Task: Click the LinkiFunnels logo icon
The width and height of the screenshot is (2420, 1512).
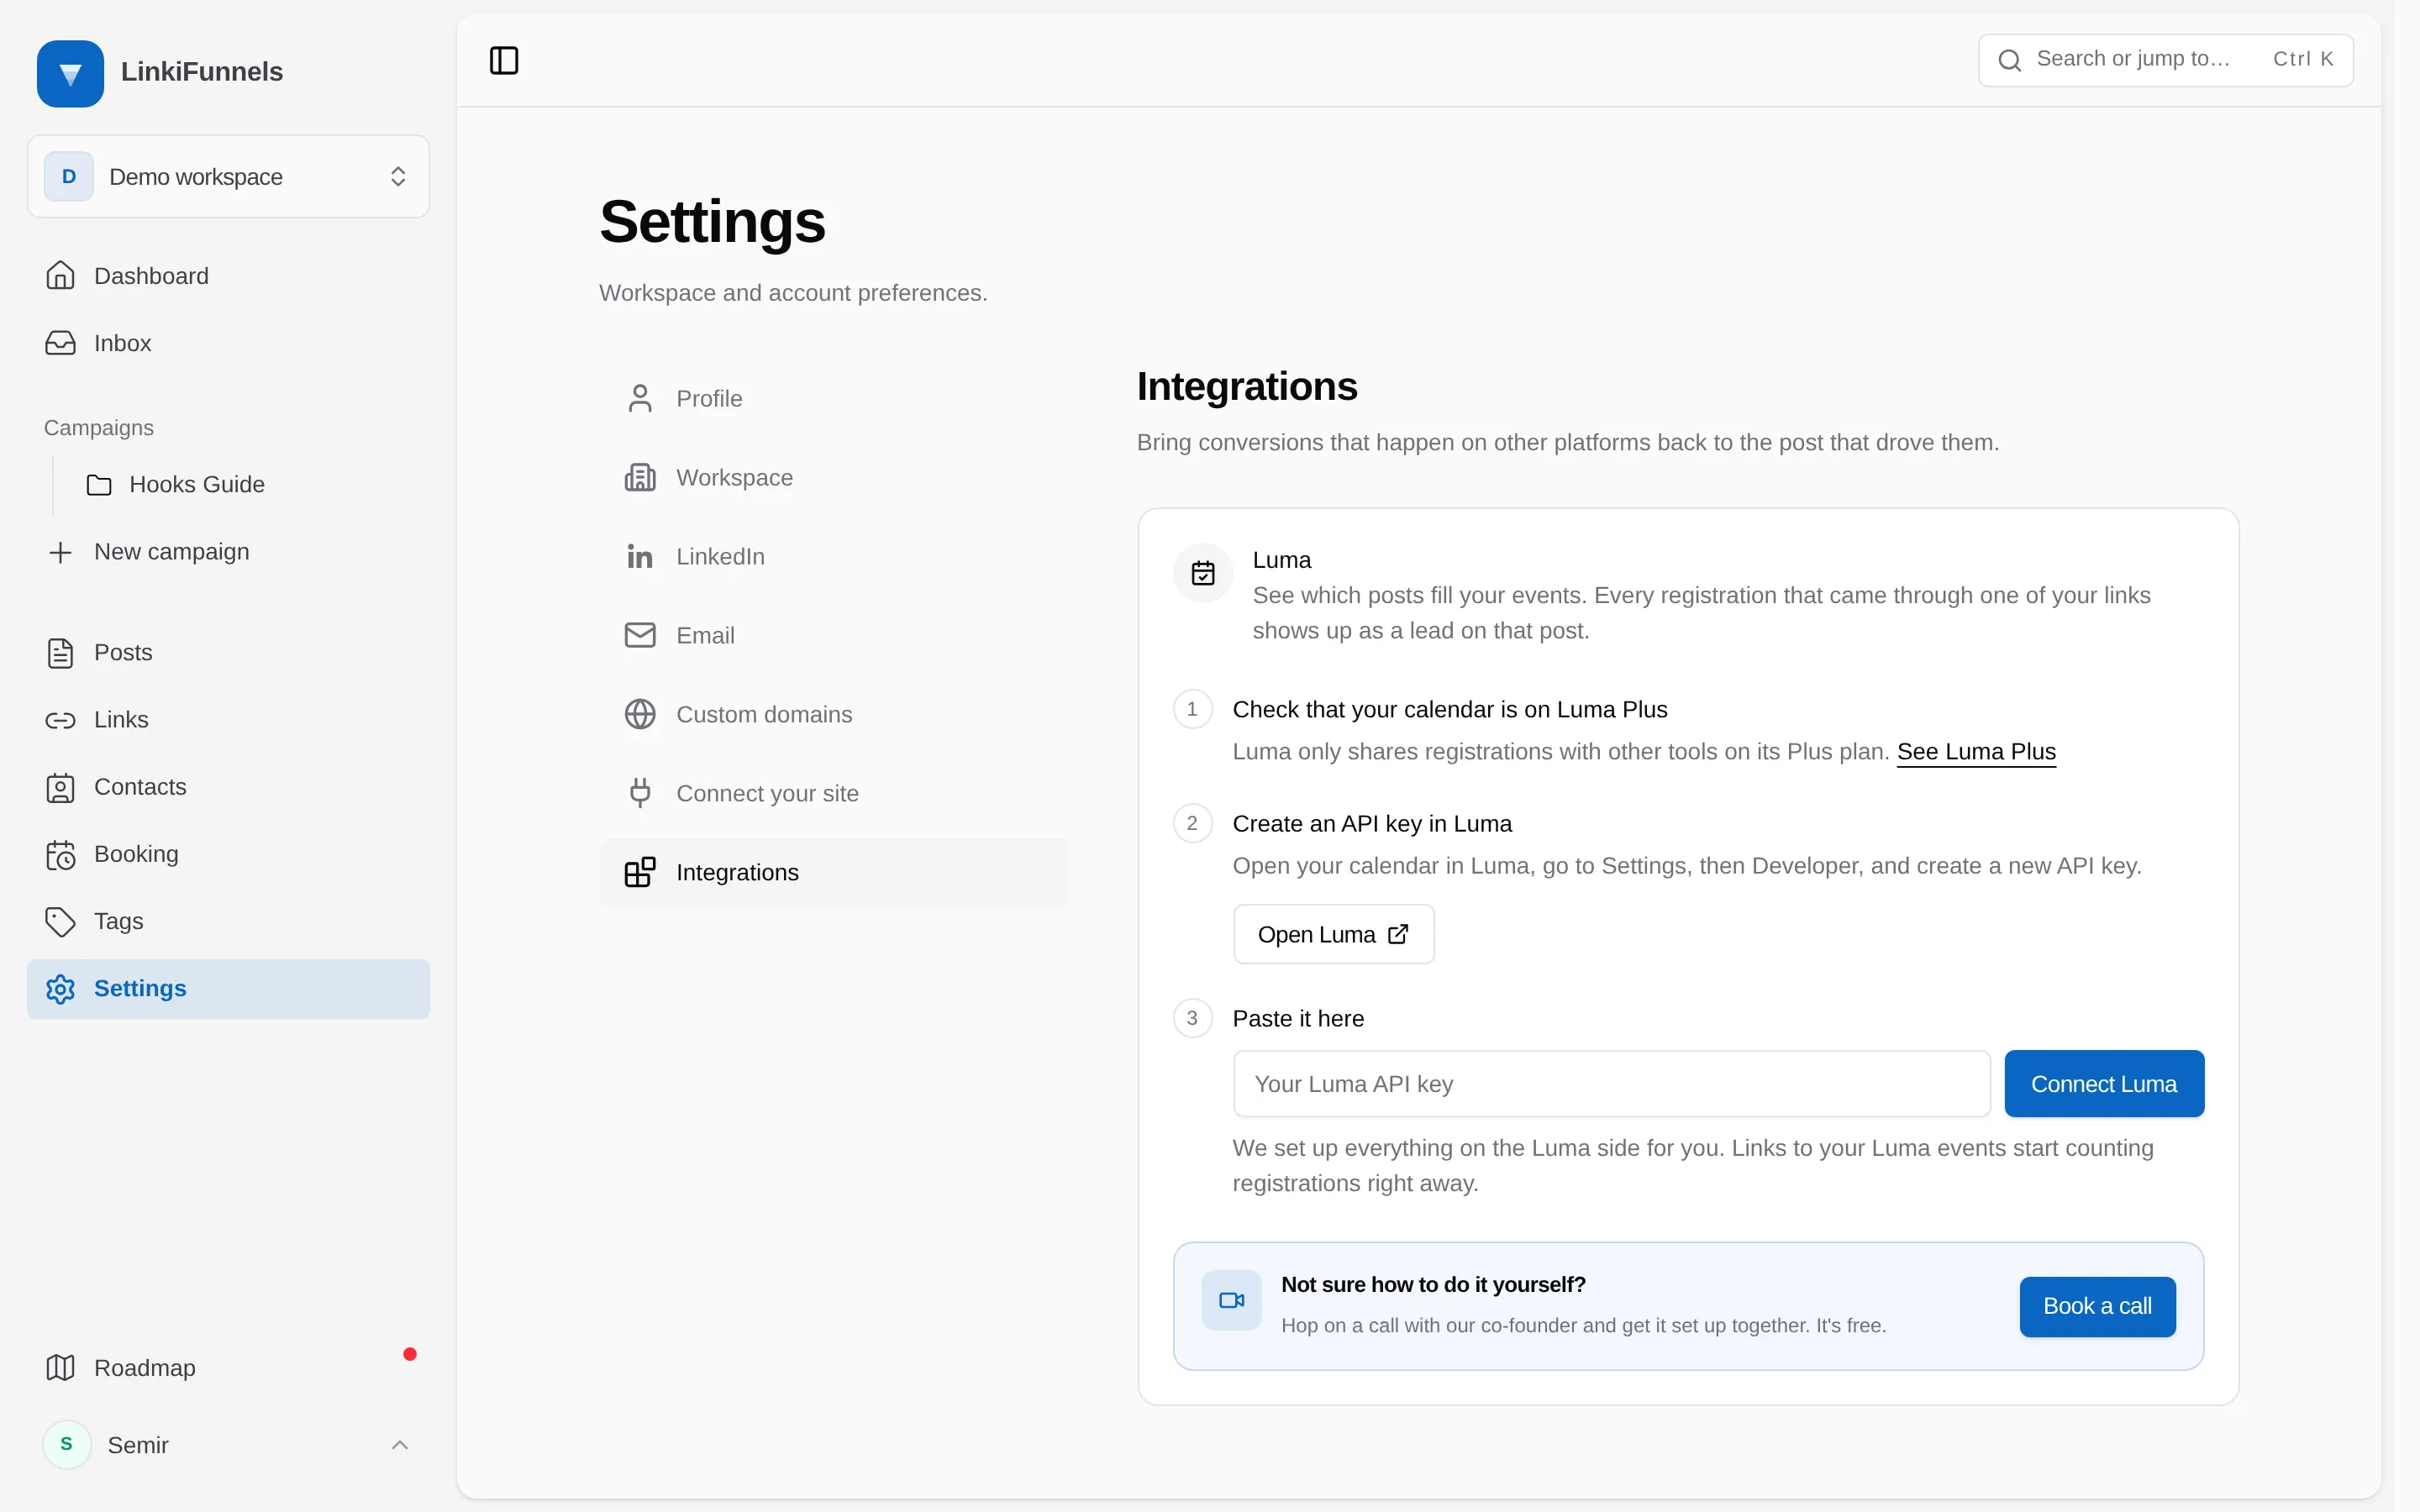Action: [70, 73]
